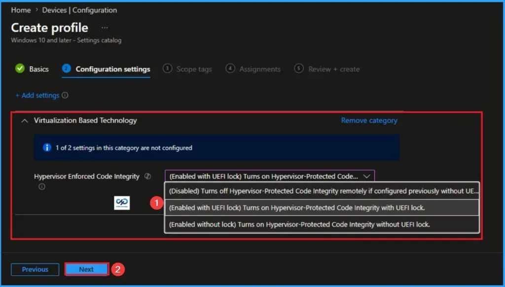Collapse Virtualization Based Technology category
Viewport: 505px width, 287px height.
pos(25,121)
